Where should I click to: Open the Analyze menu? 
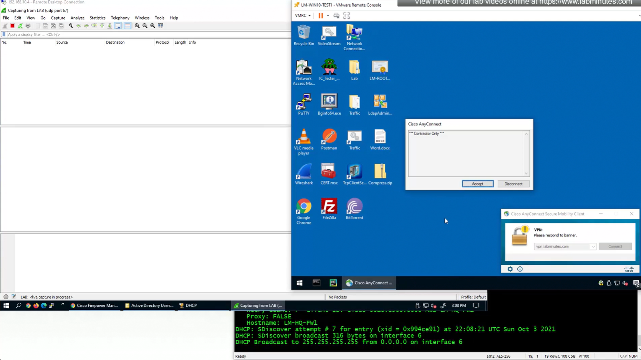(x=77, y=18)
